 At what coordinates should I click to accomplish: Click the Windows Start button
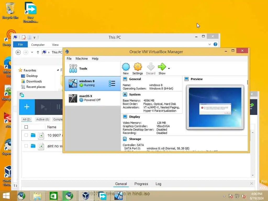(6, 196)
